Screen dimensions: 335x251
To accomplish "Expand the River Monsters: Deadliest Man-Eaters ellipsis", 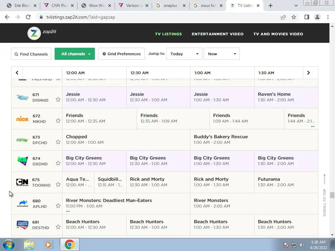I will 68,211.
